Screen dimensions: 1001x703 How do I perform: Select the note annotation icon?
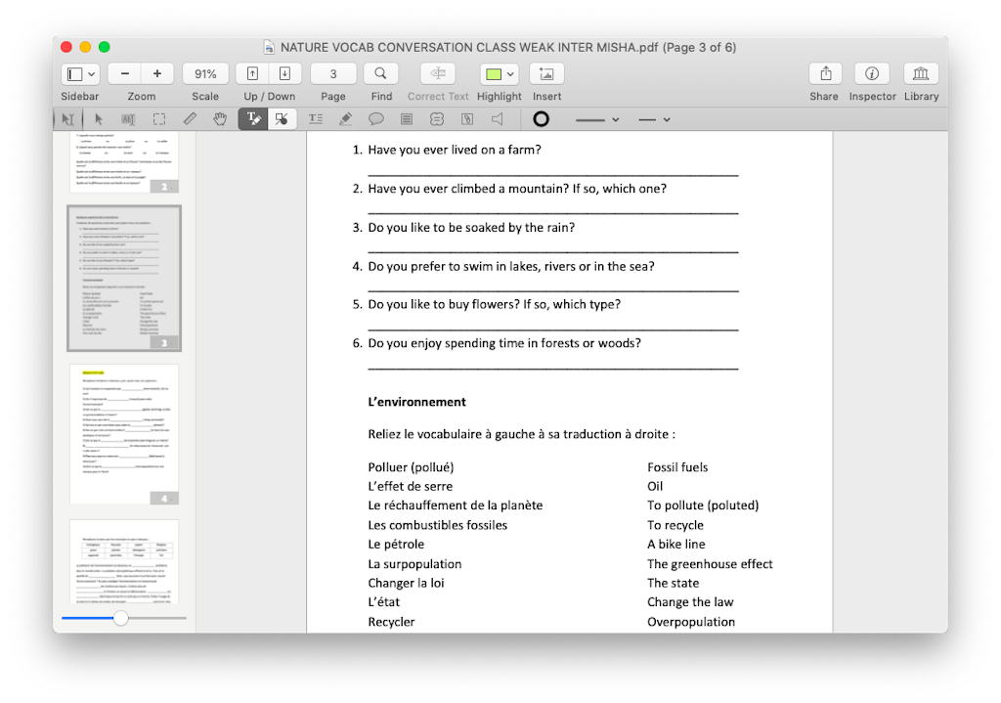pyautogui.click(x=406, y=118)
